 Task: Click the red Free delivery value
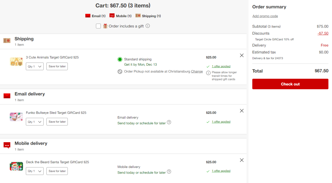click(x=324, y=45)
